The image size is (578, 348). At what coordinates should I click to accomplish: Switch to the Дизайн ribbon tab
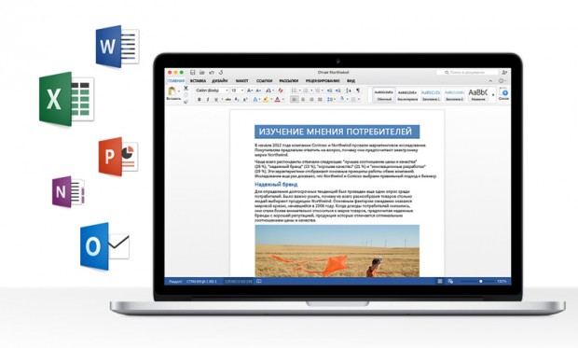pyautogui.click(x=220, y=81)
